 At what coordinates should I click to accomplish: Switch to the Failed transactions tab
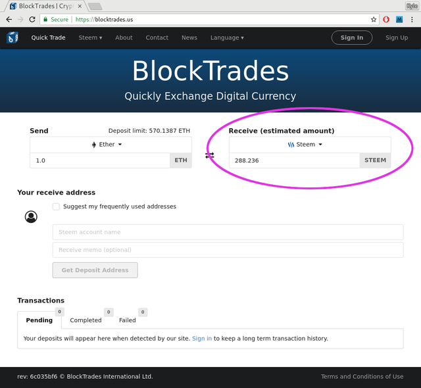[128, 320]
